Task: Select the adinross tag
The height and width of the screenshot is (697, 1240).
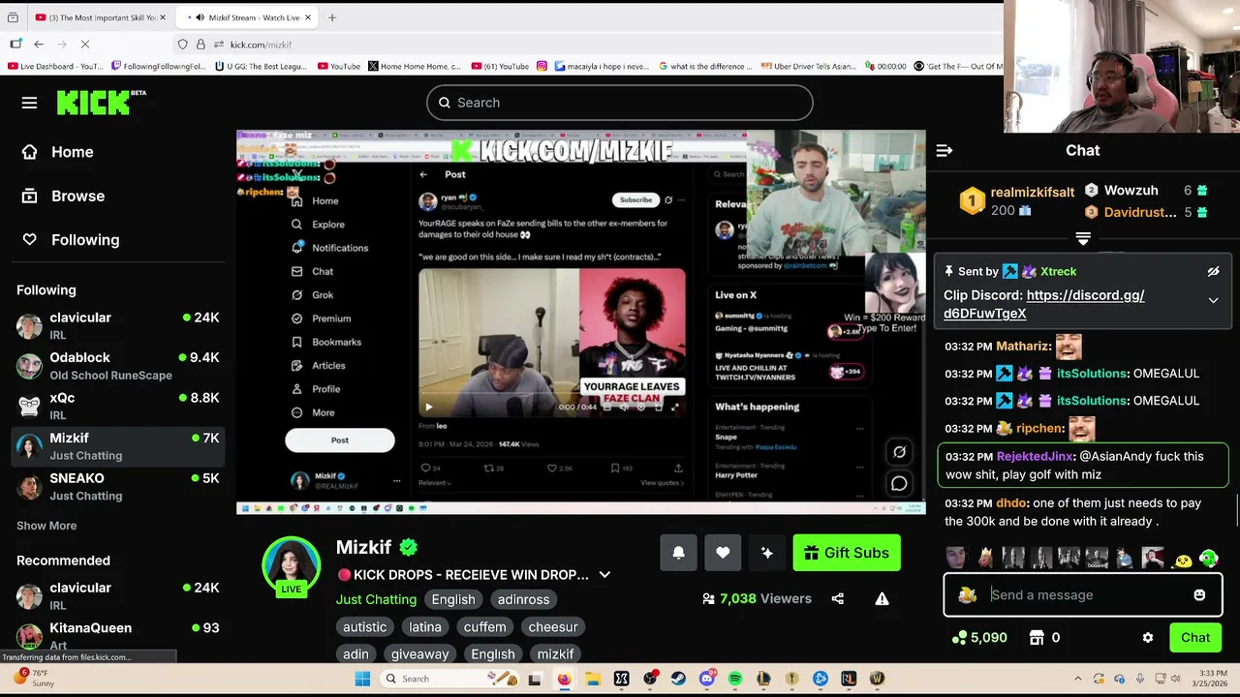Action: [523, 599]
